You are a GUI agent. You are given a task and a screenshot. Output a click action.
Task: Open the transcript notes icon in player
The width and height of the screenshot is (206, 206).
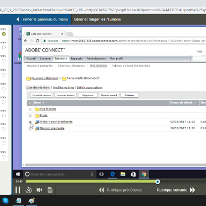(x=50, y=190)
